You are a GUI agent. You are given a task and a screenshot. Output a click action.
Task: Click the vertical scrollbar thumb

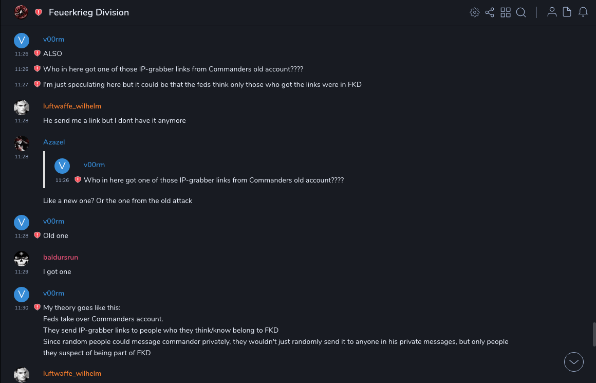(594, 335)
